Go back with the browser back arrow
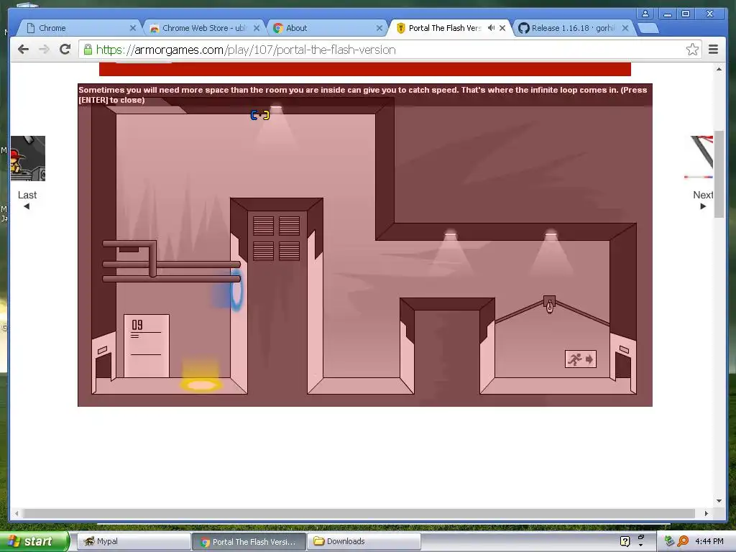The image size is (736, 552). point(23,50)
